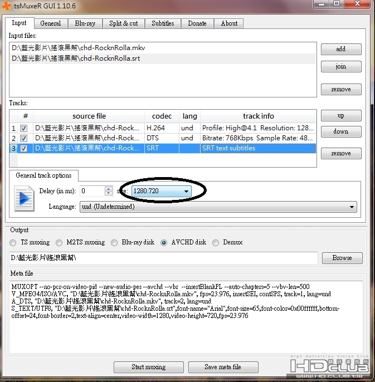Maximize the tsMuxeR window

(x=337, y=4)
